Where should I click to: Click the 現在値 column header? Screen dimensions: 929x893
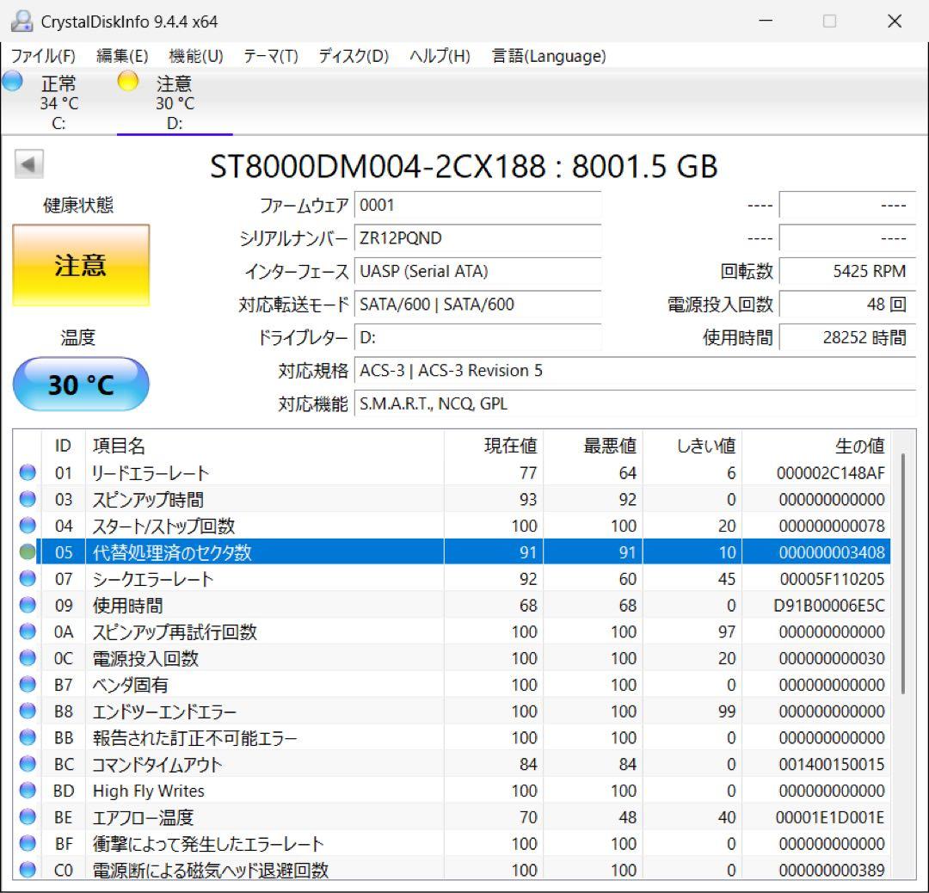(x=494, y=446)
